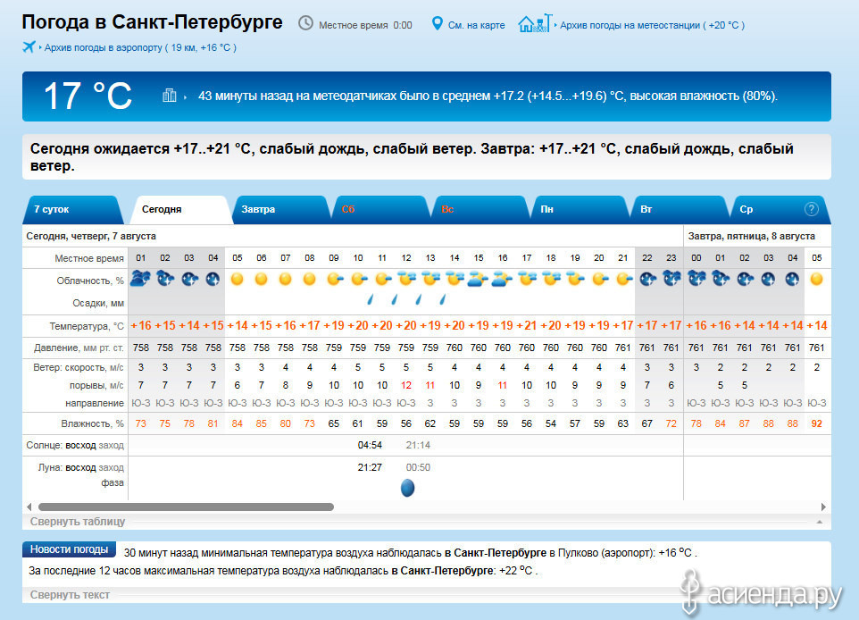Image resolution: width=859 pixels, height=620 pixels.
Task: Click the humidity value 54 at hour 18
Action: coord(551,423)
